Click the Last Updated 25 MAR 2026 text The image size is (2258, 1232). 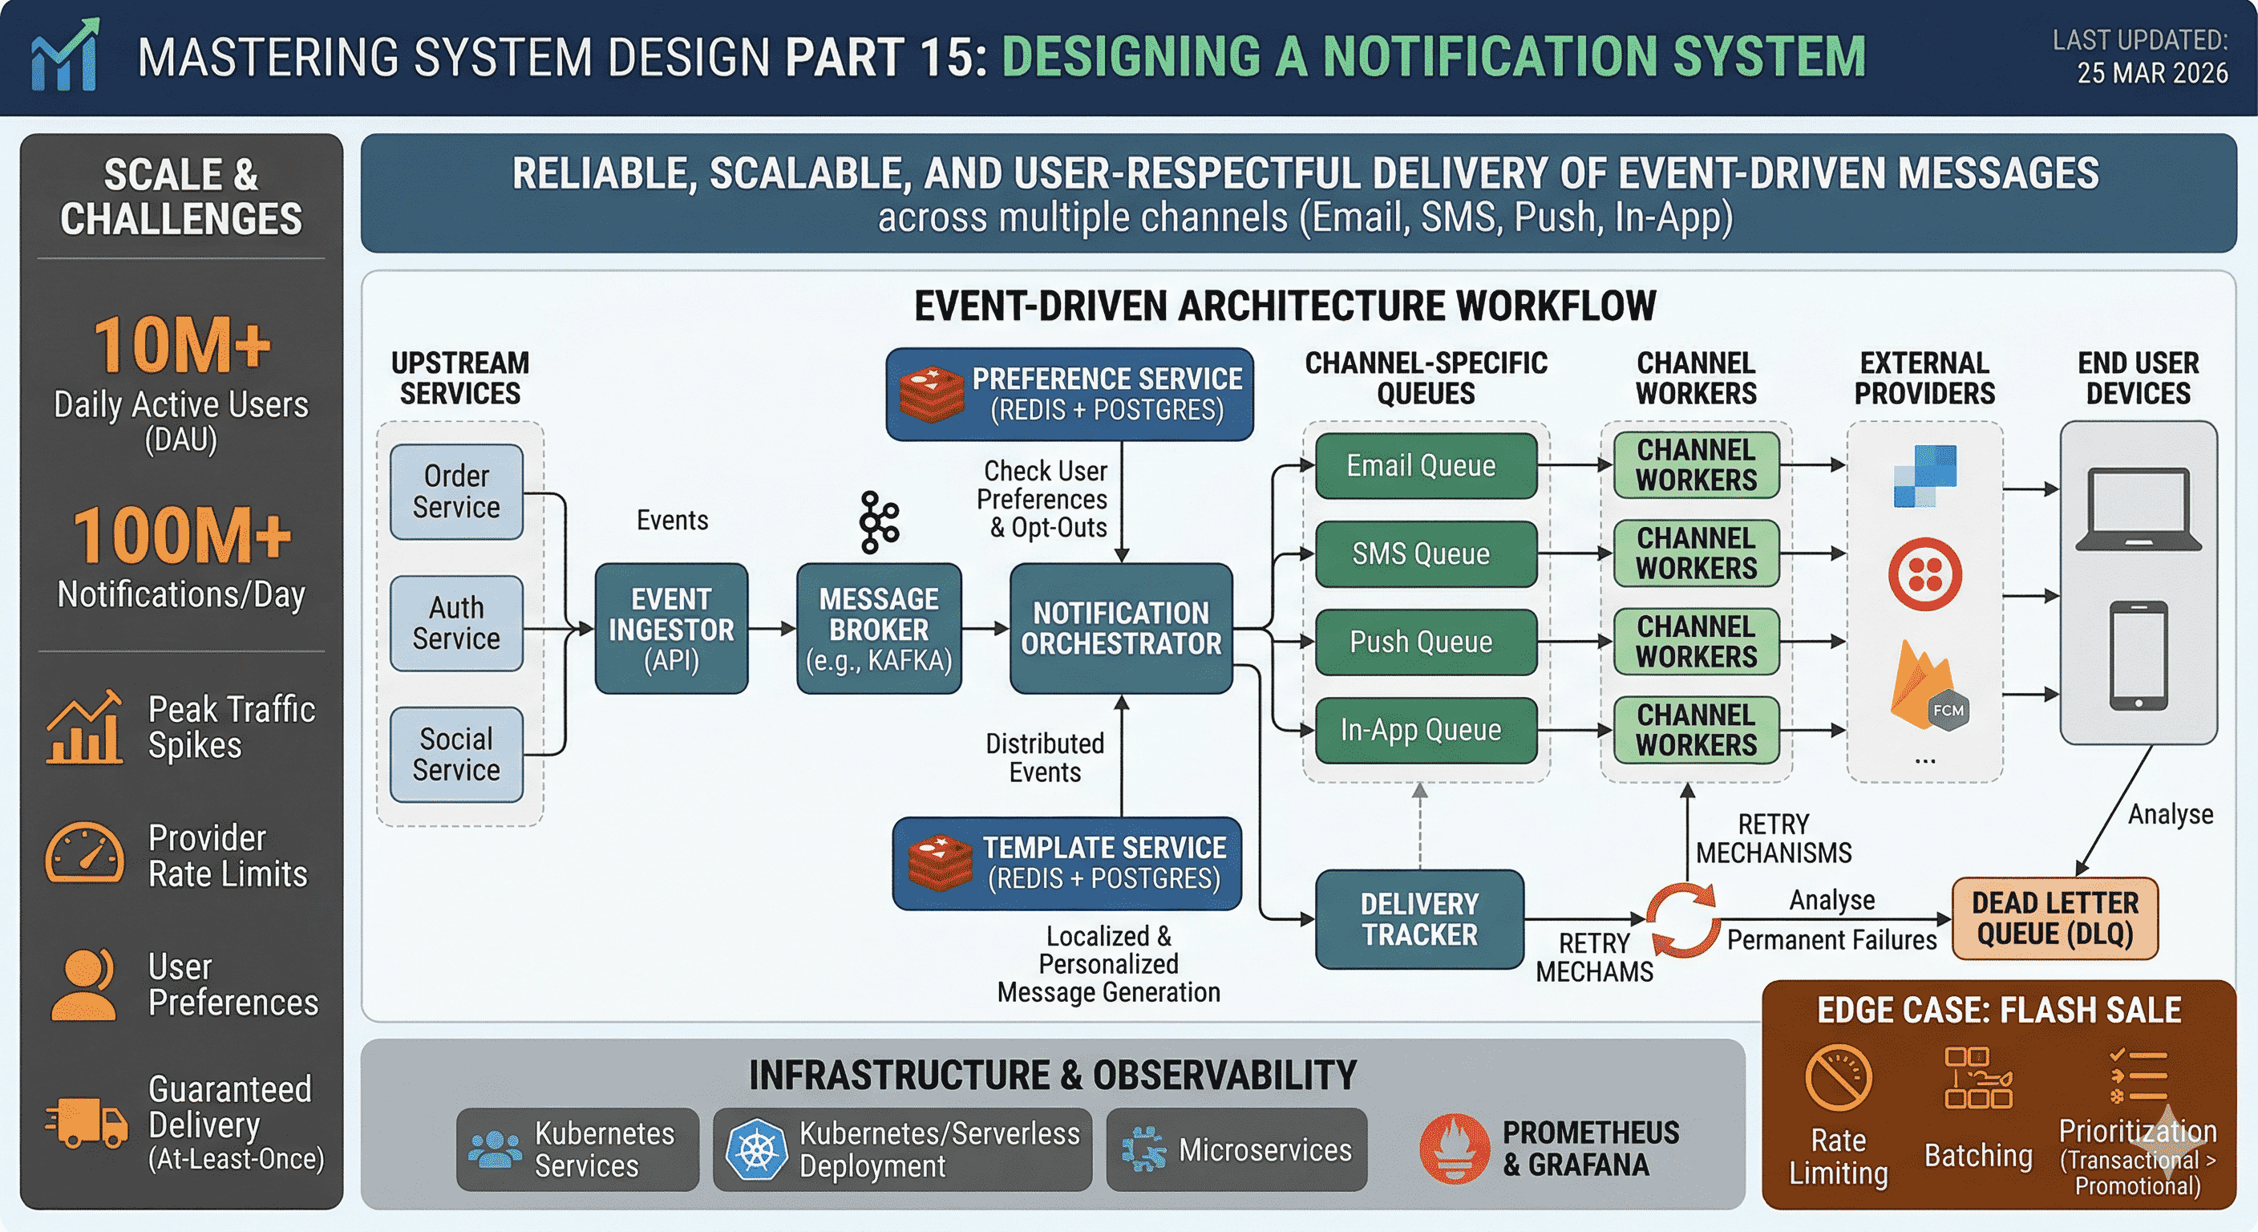click(x=2139, y=57)
